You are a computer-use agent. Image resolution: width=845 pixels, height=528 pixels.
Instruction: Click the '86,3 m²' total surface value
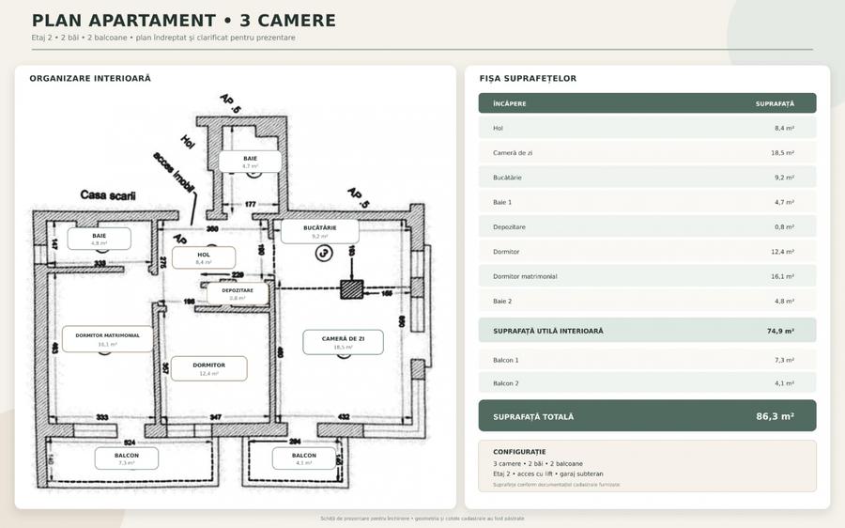point(775,416)
